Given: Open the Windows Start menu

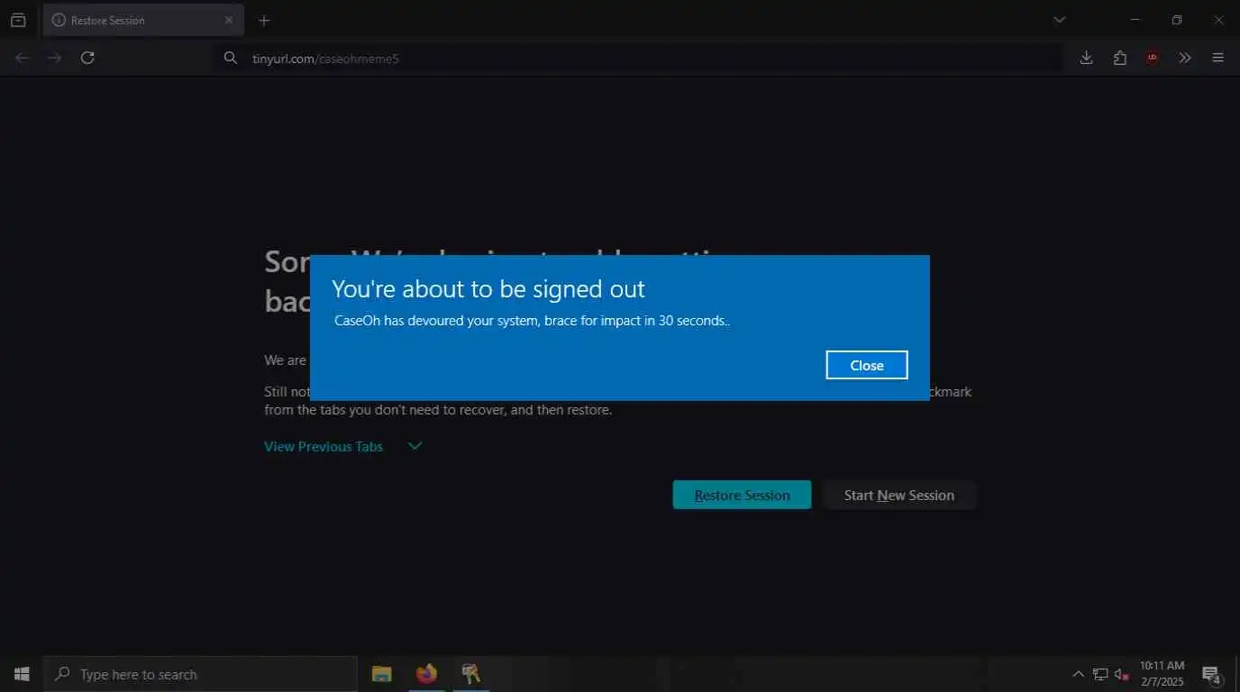Looking at the screenshot, I should point(22,674).
